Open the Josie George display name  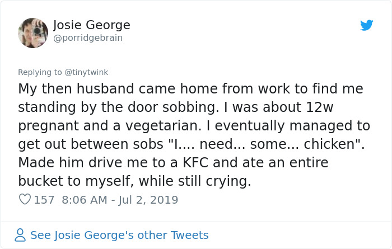(91, 25)
